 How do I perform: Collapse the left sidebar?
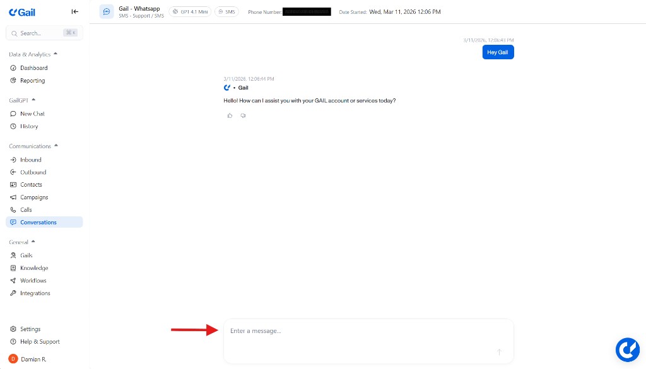click(x=74, y=11)
